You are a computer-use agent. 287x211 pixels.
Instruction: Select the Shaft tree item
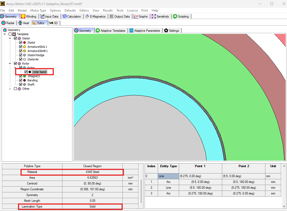pos(31,85)
